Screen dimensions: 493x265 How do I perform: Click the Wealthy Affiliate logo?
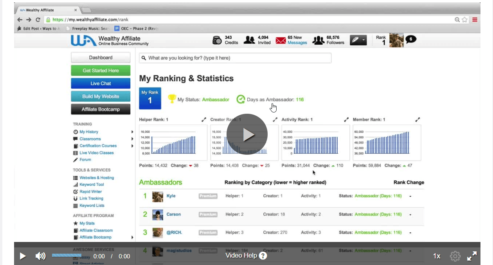click(x=110, y=40)
